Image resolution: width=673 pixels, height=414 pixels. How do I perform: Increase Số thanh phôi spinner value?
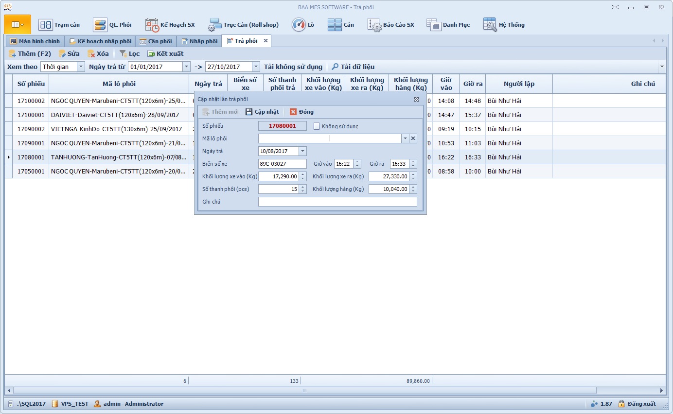303,187
